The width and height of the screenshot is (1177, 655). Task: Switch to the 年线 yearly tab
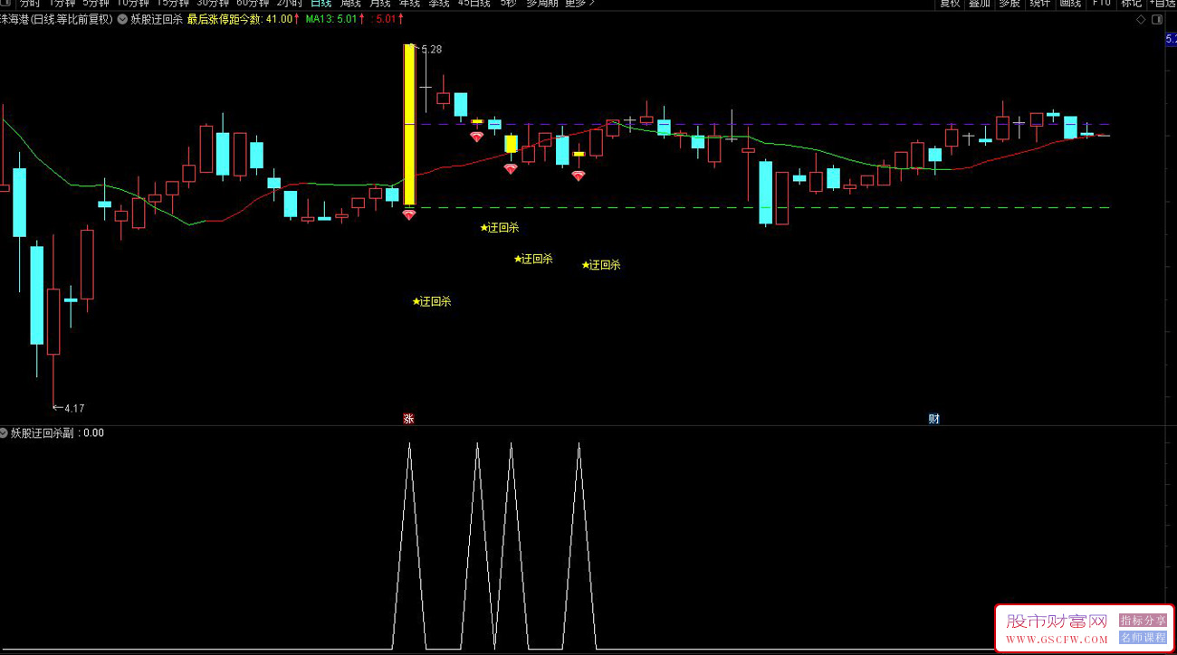410,3
